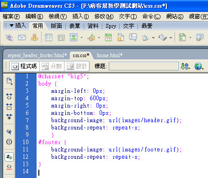Click the Head elements icon

point(145,38)
